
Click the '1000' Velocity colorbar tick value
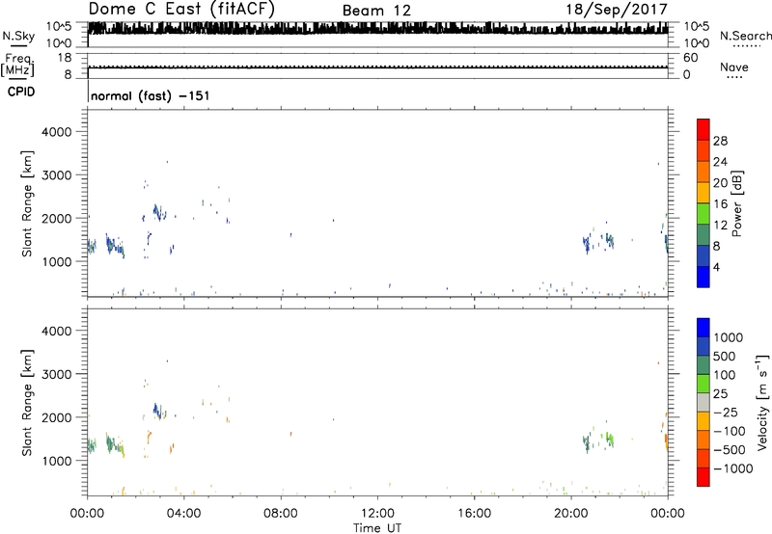coord(729,337)
